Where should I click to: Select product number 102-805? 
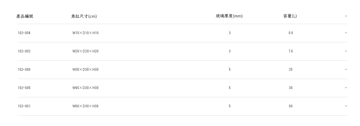[24, 88]
